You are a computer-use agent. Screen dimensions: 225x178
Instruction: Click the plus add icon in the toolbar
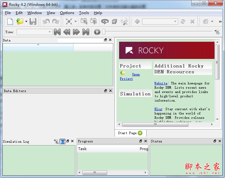point(137,21)
